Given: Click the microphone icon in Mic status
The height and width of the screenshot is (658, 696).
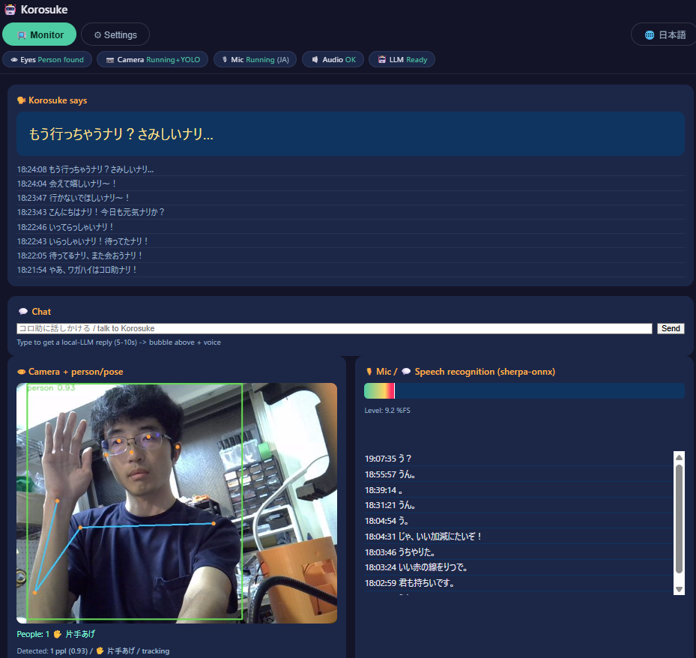Looking at the screenshot, I should coord(225,59).
